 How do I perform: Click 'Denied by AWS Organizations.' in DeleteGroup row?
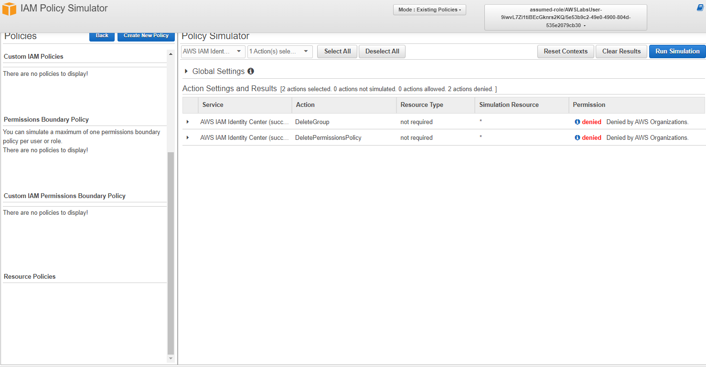pos(647,122)
